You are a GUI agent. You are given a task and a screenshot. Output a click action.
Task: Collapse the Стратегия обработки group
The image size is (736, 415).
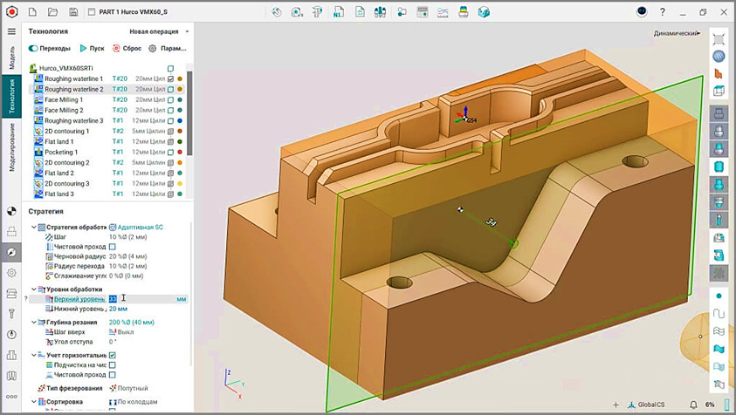34,227
